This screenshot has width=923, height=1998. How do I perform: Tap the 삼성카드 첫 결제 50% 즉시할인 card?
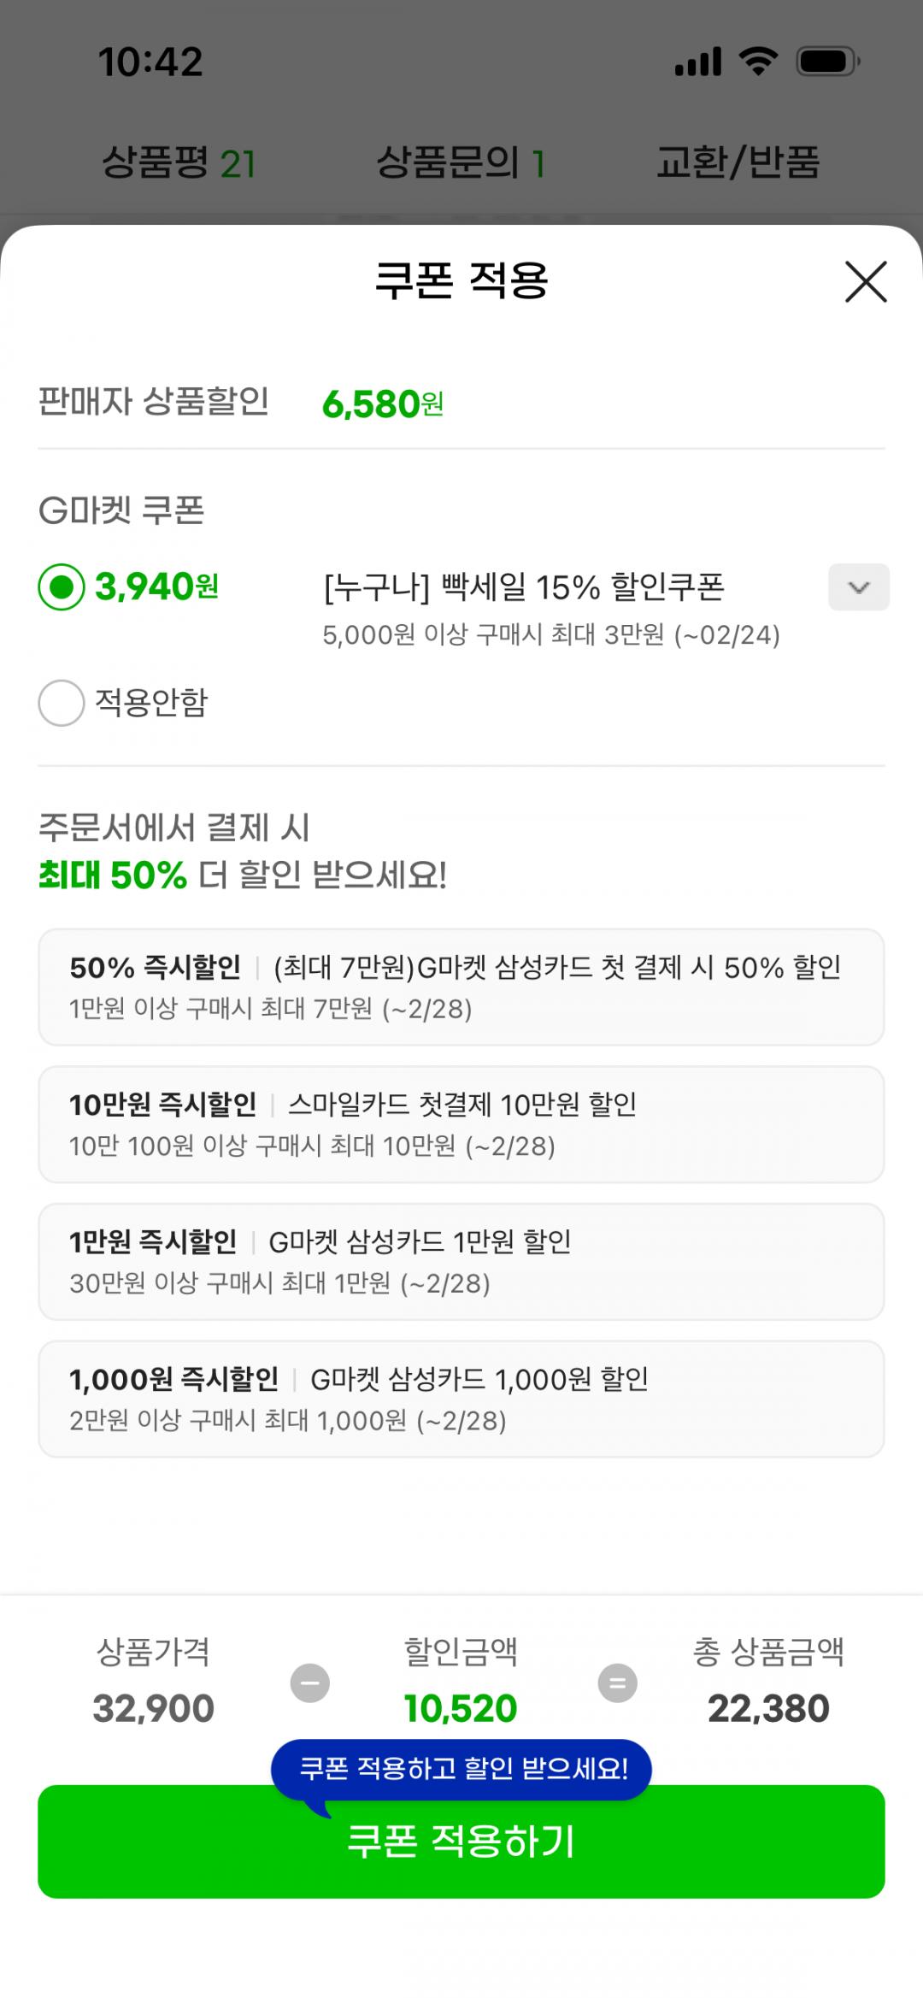pyautogui.click(x=461, y=987)
